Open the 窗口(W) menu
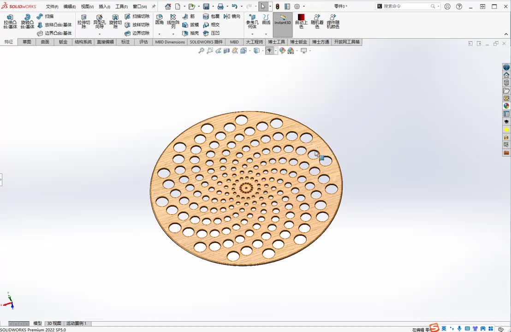The width and height of the screenshot is (511, 332). 140,6
